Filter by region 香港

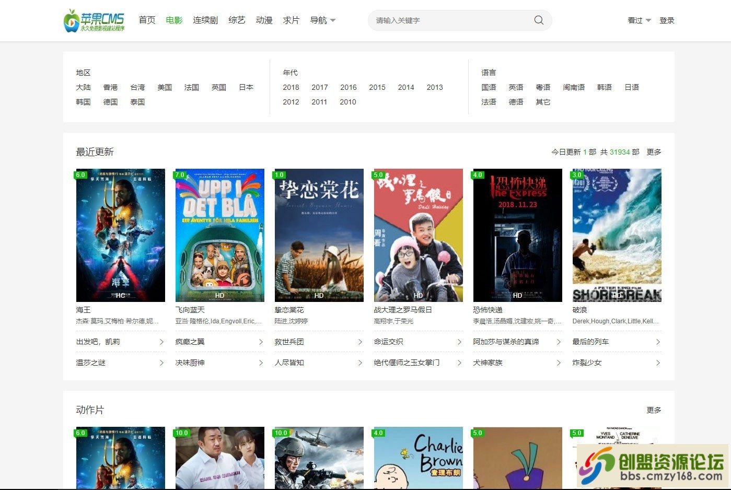(110, 87)
